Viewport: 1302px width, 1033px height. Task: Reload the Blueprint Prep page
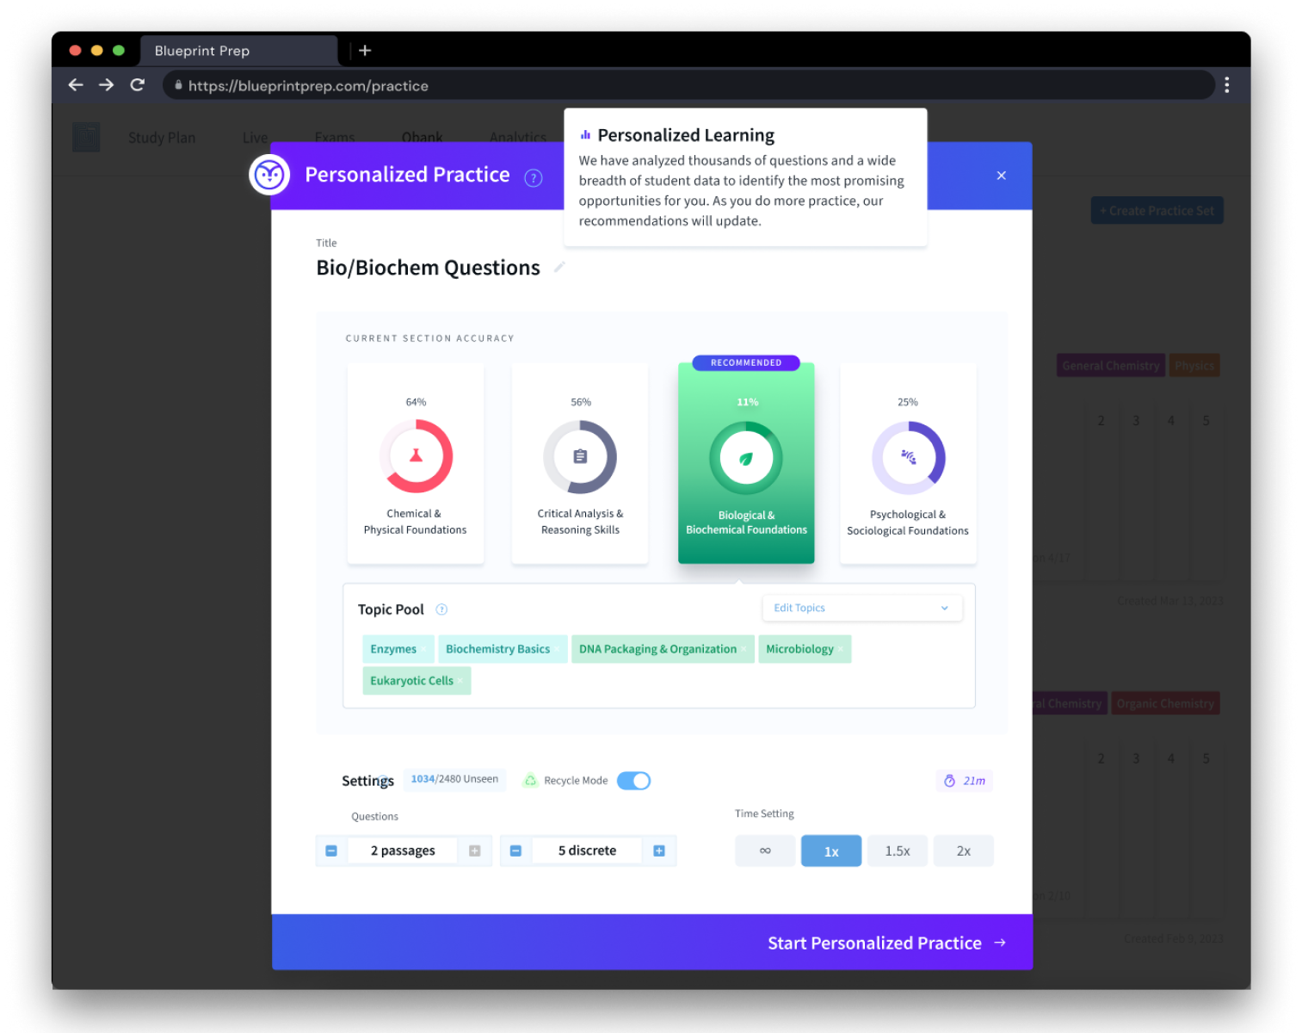[x=137, y=85]
